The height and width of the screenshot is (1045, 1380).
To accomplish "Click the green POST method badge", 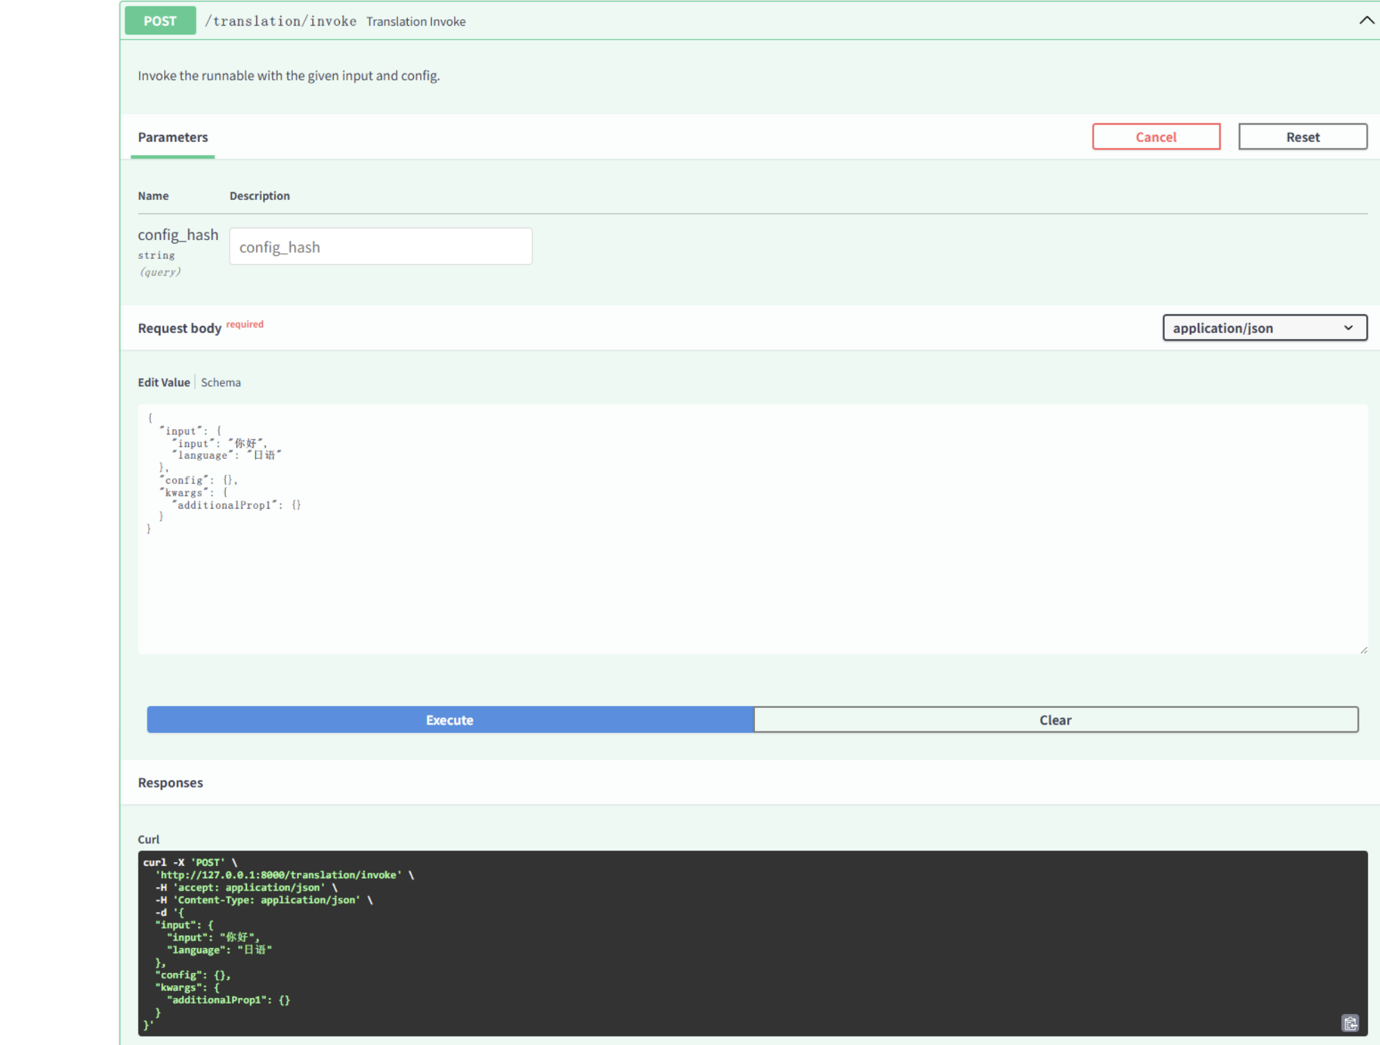I will click(160, 21).
